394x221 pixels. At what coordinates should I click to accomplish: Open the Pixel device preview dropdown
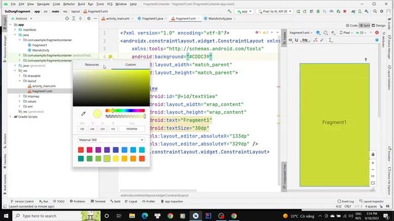[345, 33]
